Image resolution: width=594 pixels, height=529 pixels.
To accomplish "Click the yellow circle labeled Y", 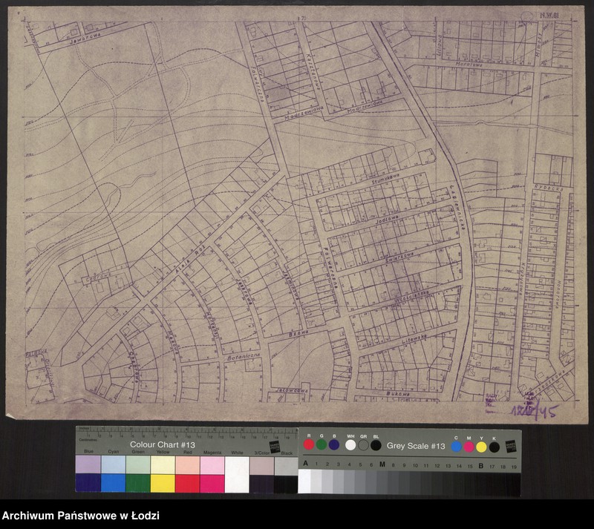I will 481,446.
